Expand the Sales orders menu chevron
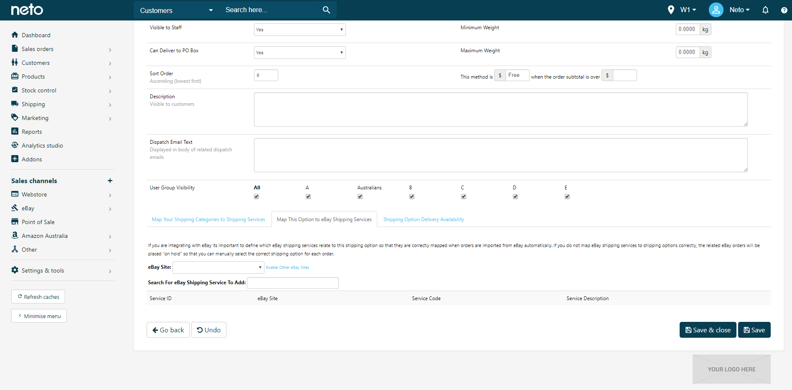This screenshot has width=792, height=390. point(110,50)
